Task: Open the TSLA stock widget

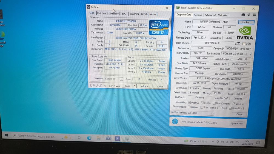Action: (195, 141)
